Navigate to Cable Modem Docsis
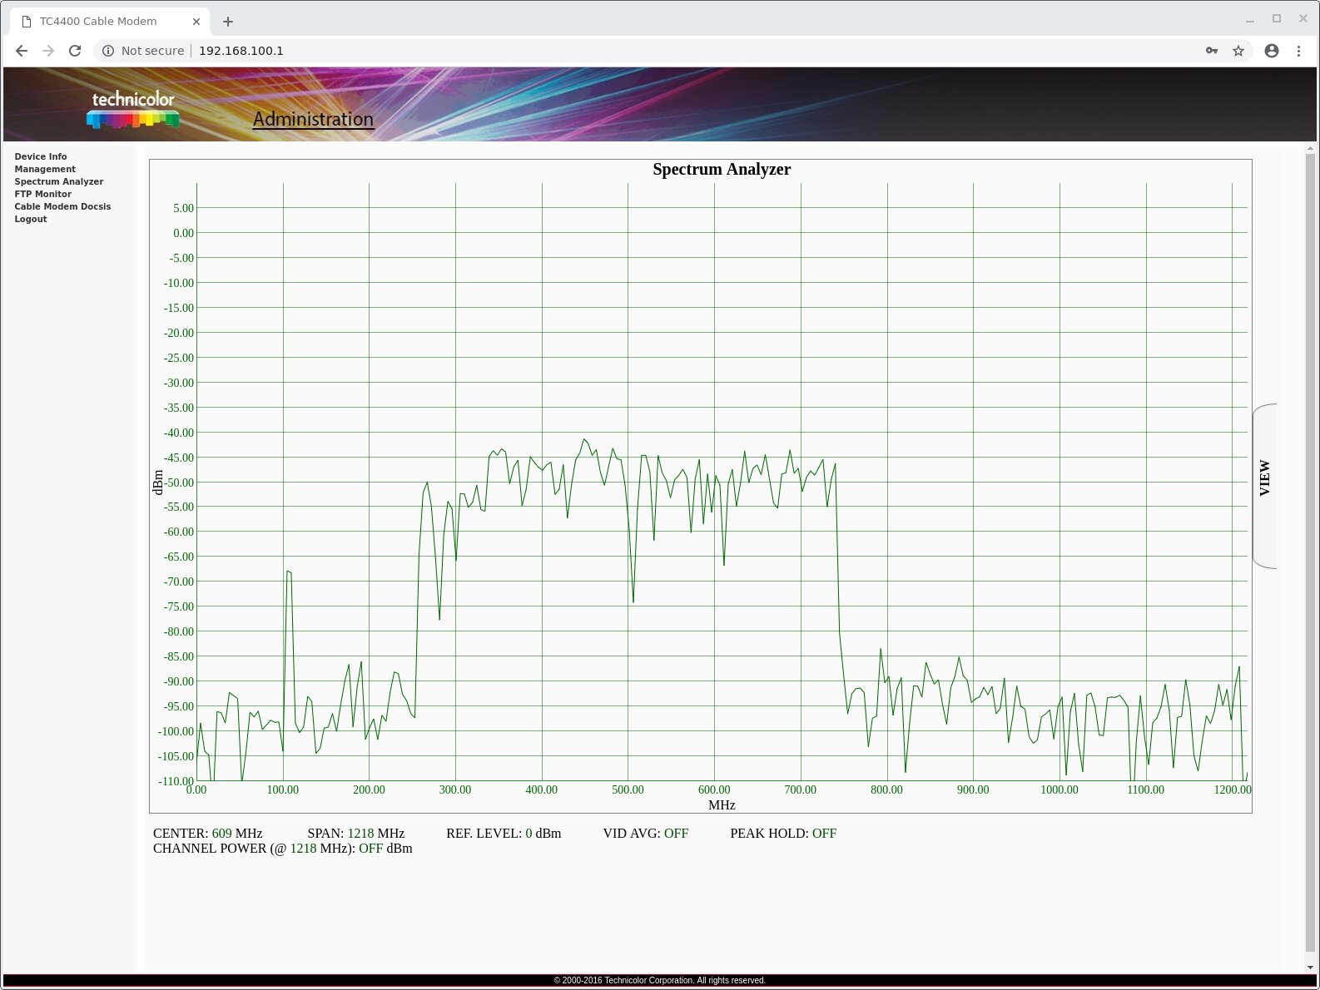 [x=62, y=206]
